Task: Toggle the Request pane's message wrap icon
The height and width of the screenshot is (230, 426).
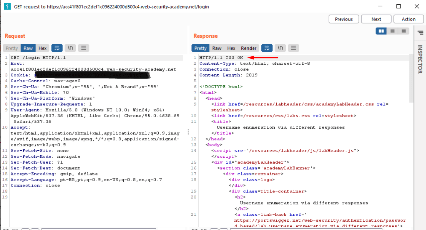Action: tap(57, 48)
